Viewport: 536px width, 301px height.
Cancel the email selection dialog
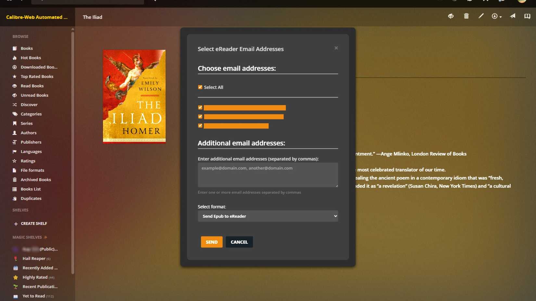click(x=239, y=242)
